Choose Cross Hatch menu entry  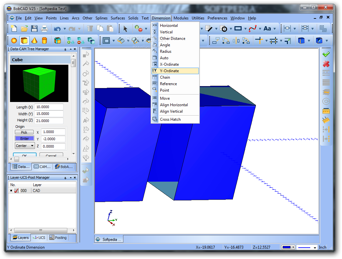pos(175,119)
